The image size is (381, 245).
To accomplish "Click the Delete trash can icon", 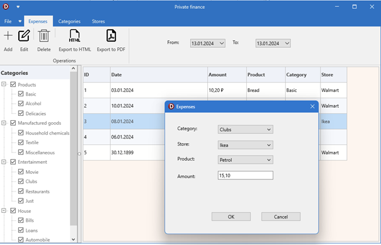I will point(43,35).
